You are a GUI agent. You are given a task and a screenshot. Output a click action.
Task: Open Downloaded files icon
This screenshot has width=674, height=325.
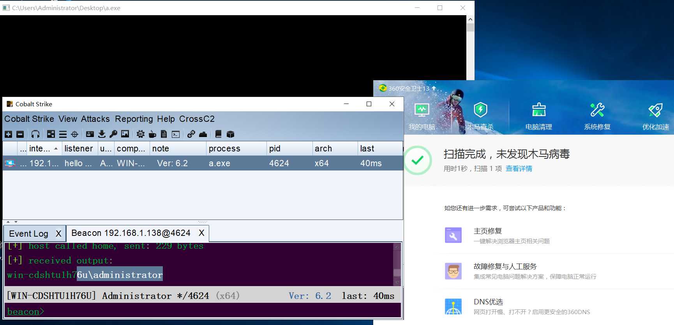coord(102,134)
